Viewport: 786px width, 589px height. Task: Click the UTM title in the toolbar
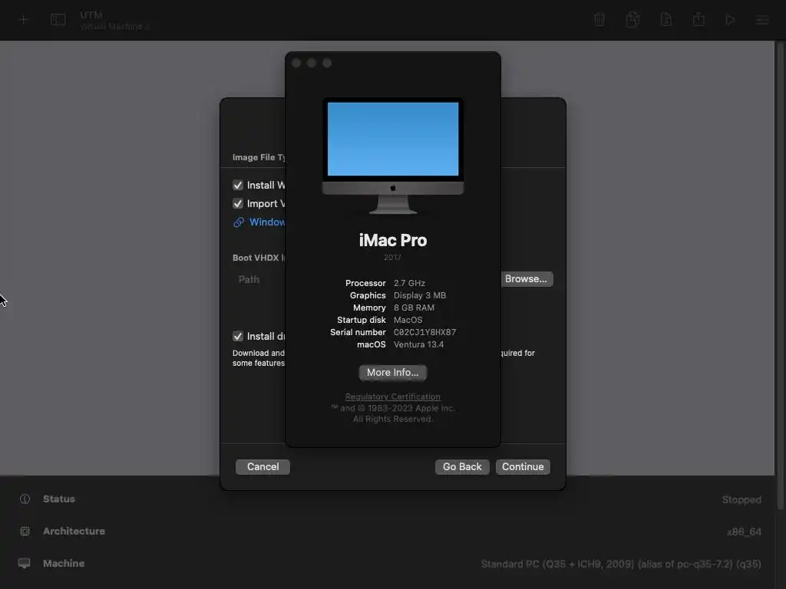[91, 15]
